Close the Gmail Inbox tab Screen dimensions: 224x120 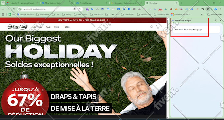click(37, 3)
